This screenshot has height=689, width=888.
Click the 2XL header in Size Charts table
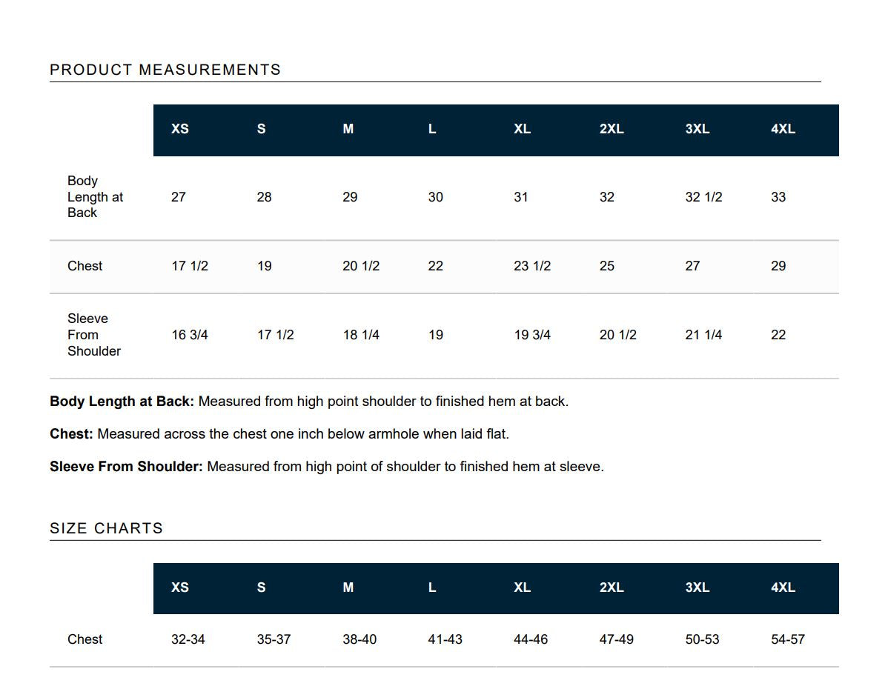click(612, 588)
